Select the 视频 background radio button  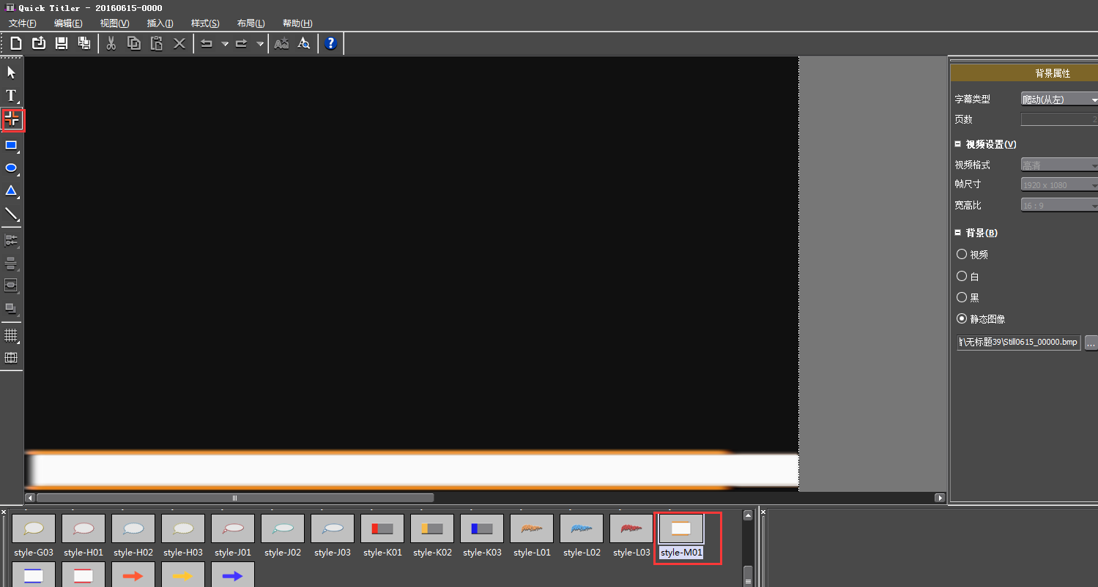[962, 254]
